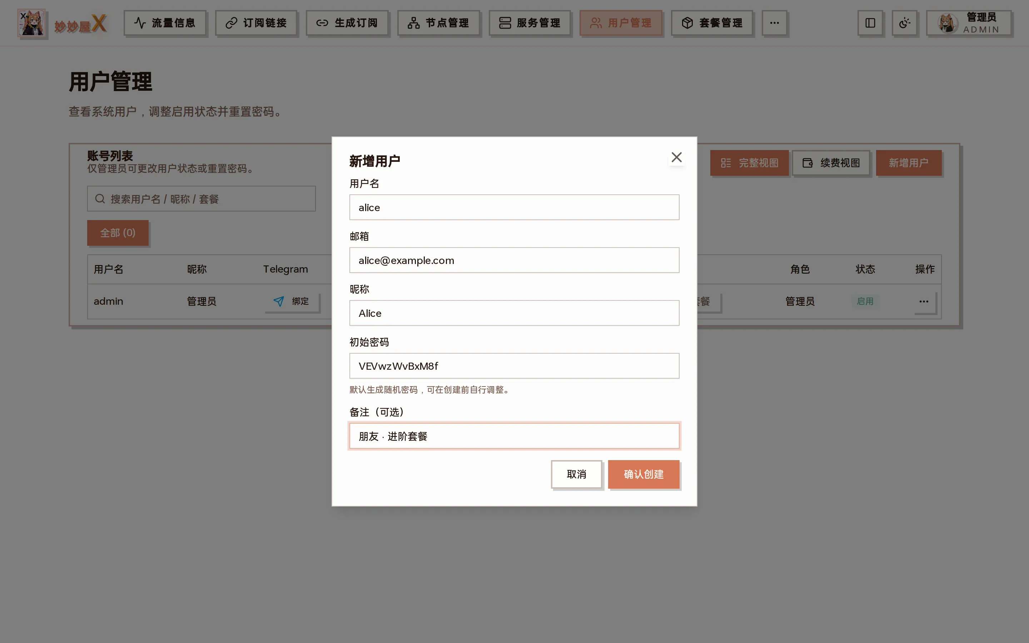
Task: Click the admin username cell
Action: 108,301
